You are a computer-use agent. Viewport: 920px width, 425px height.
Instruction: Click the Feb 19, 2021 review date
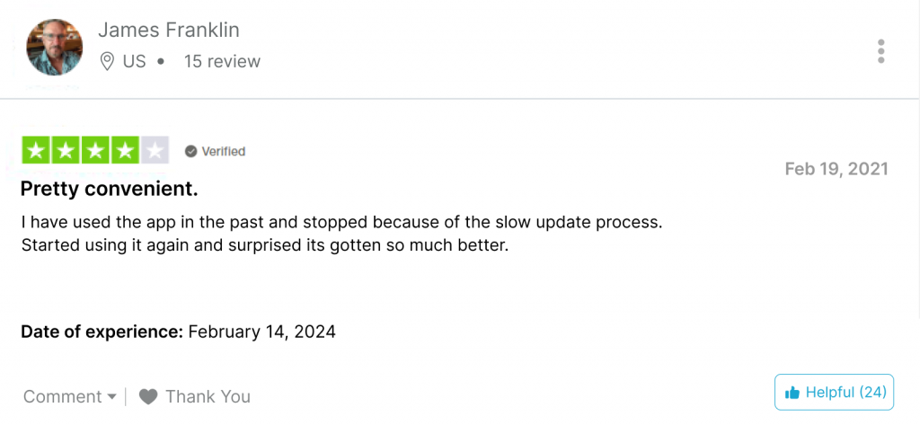pos(836,169)
